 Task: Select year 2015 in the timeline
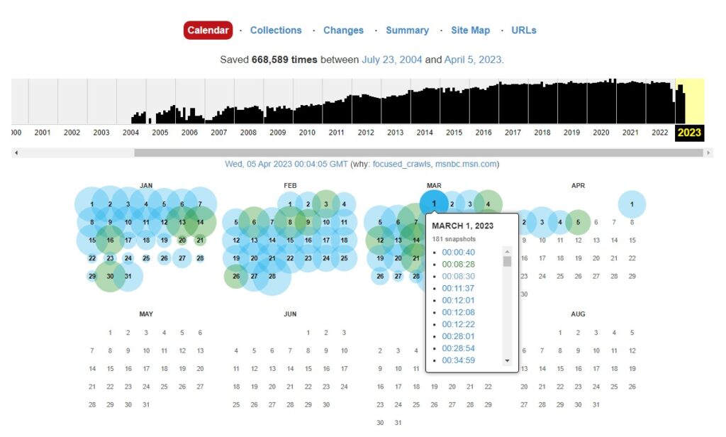[454, 133]
